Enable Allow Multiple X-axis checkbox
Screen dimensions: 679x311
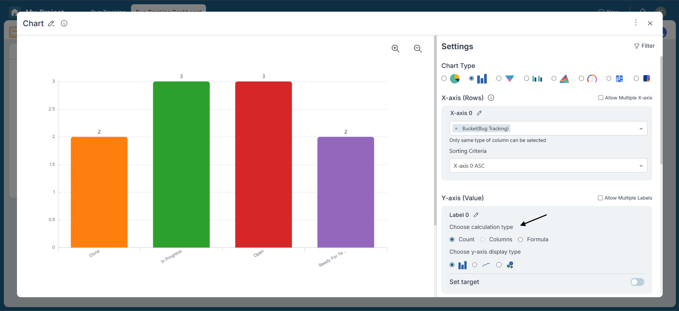click(601, 98)
